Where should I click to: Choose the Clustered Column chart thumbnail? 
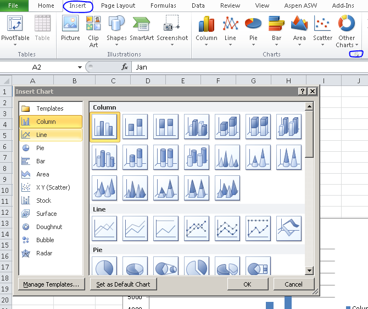pyautogui.click(x=104, y=127)
